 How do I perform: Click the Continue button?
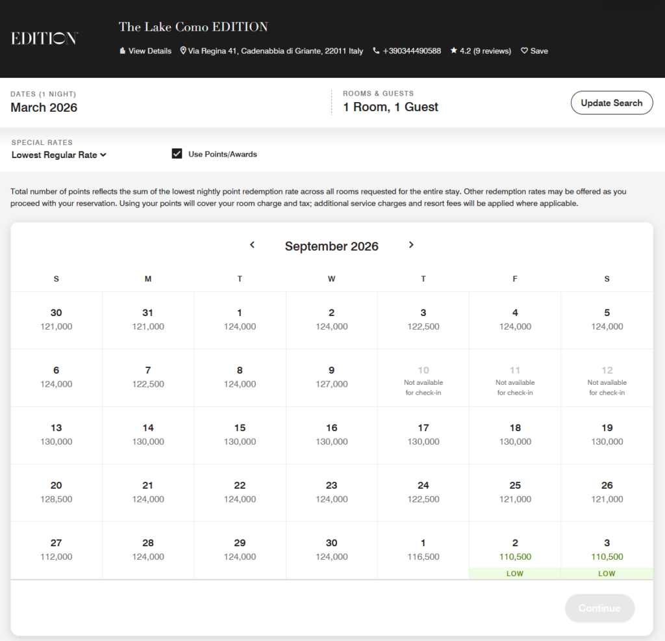click(599, 608)
